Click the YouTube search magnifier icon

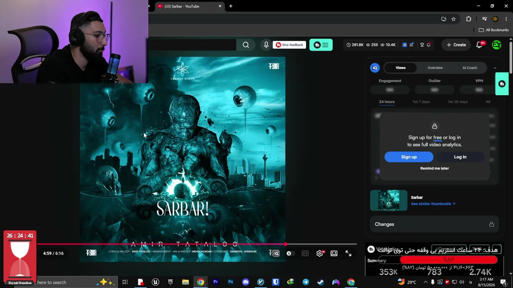[x=246, y=45]
